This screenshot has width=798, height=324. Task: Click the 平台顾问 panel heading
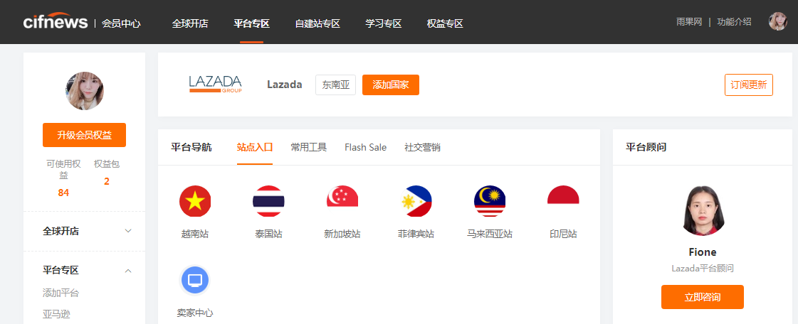tap(646, 147)
